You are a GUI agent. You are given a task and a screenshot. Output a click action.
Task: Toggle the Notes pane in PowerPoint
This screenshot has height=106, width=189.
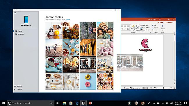(x=126, y=88)
